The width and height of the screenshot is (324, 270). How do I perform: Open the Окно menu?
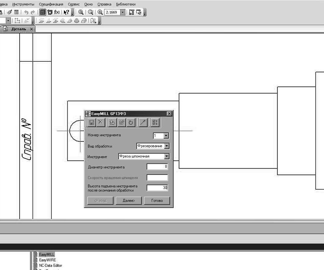point(88,4)
